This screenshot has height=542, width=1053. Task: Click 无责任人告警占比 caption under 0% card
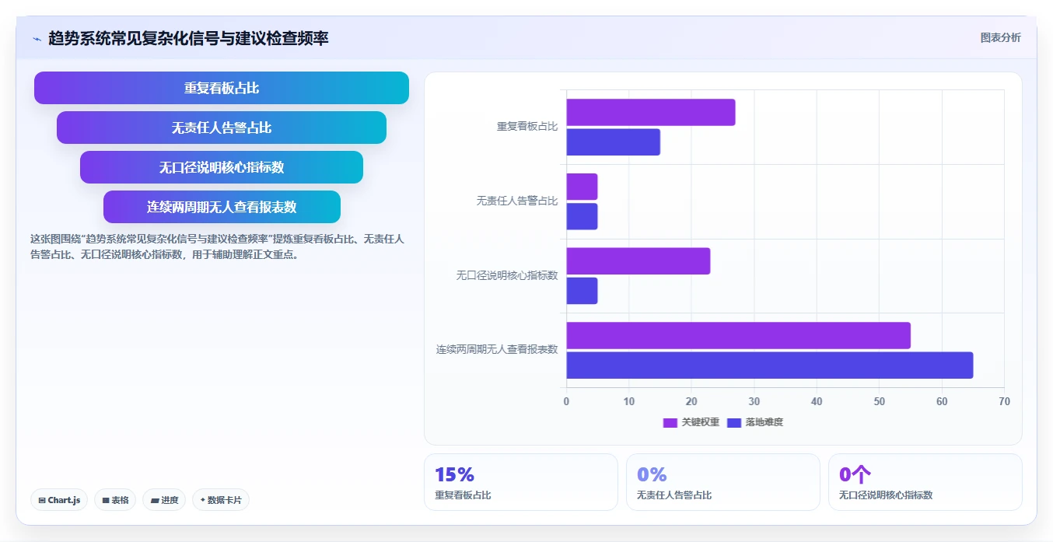click(x=674, y=495)
